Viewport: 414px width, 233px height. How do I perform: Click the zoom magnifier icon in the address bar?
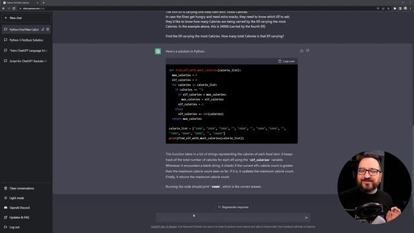click(x=378, y=8)
